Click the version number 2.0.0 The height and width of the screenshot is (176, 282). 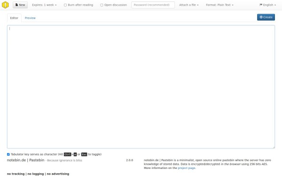click(130, 160)
